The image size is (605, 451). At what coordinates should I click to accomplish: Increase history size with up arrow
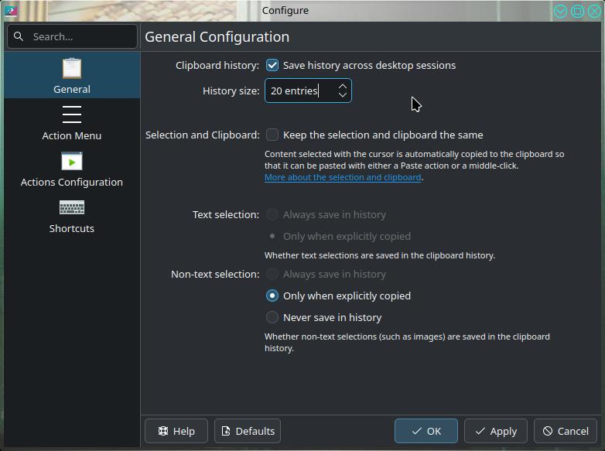(342, 87)
